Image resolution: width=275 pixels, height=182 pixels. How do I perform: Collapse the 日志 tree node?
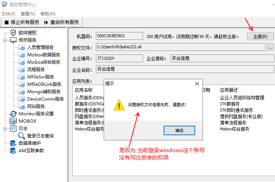5,128
